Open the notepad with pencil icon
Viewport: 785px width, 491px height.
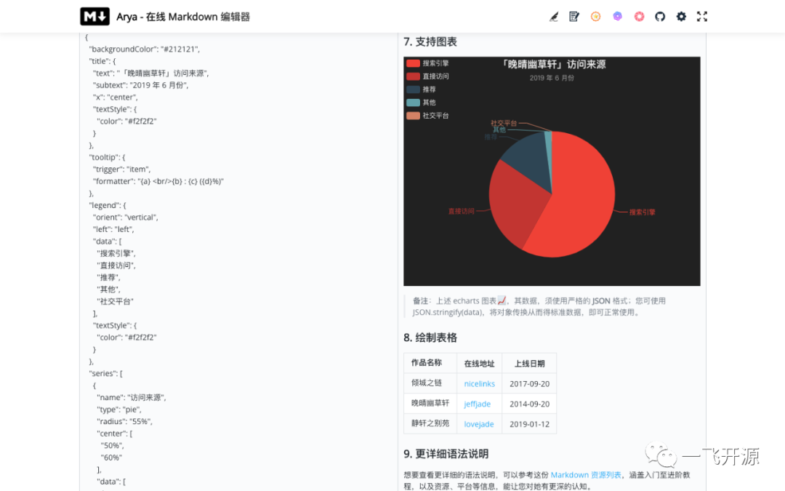(x=574, y=17)
